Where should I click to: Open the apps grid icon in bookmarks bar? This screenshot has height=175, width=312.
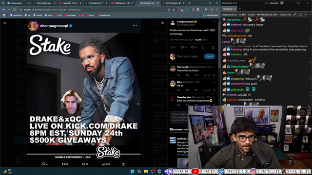(x=4, y=15)
